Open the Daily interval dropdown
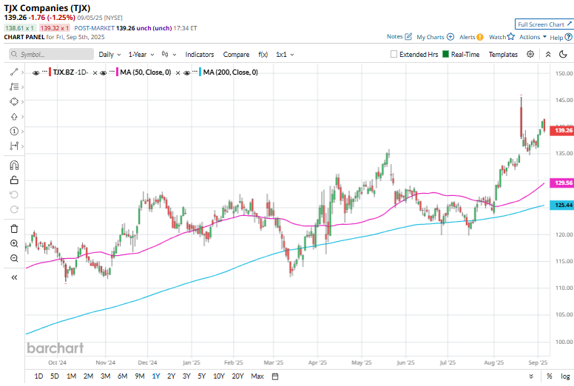The image size is (574, 386). pyautogui.click(x=109, y=55)
